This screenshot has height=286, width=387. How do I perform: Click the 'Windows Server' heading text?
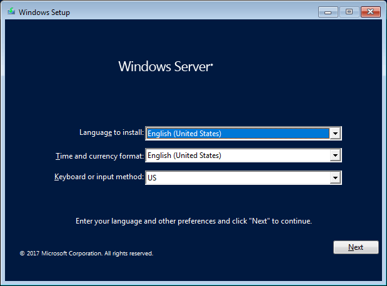click(x=166, y=67)
